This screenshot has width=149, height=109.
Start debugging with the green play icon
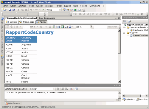pos(43,10)
